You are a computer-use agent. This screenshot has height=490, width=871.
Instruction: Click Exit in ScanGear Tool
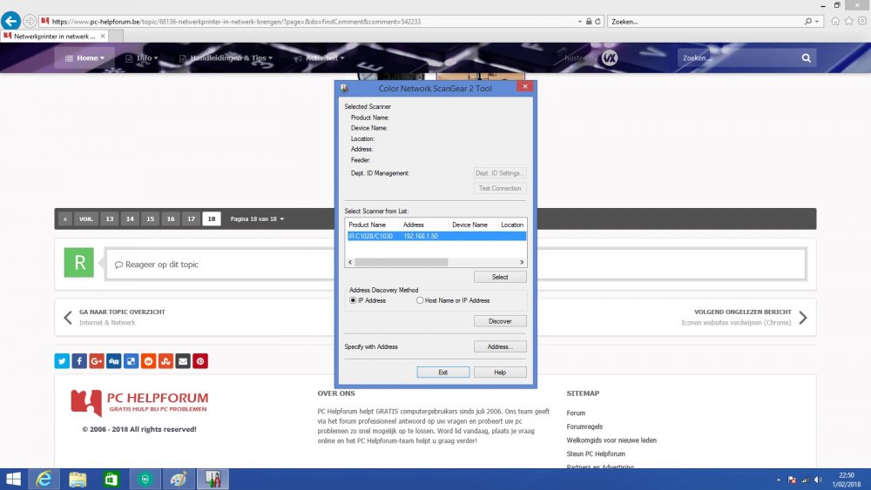click(442, 373)
